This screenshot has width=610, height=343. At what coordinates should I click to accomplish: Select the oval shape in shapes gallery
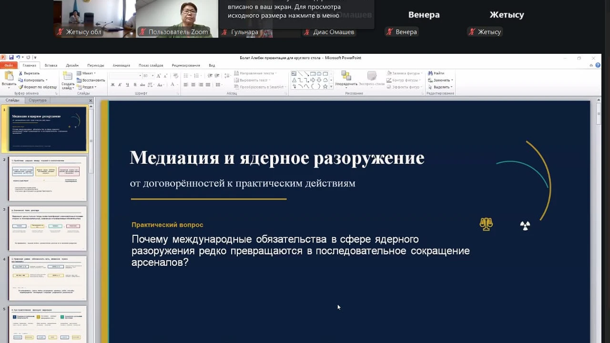point(319,74)
